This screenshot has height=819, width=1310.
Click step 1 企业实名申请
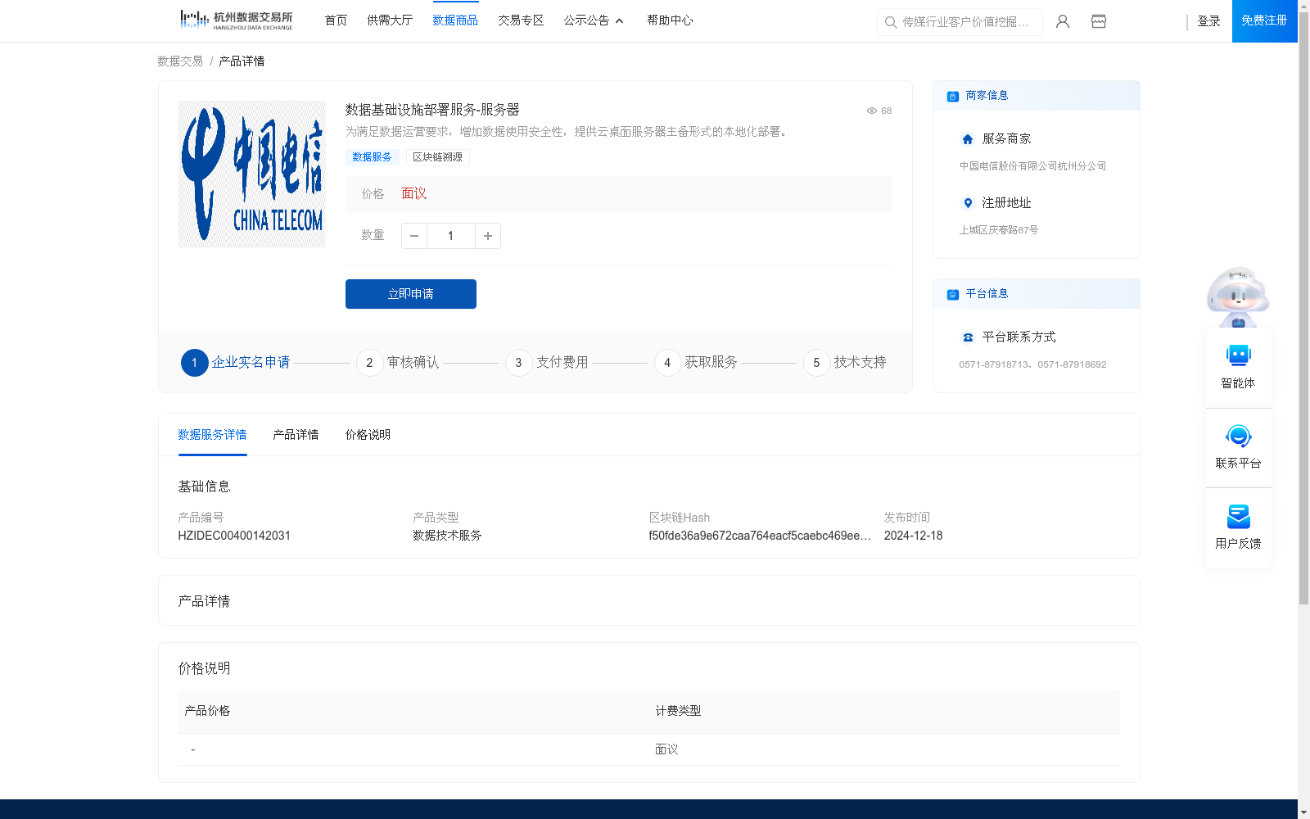[236, 362]
